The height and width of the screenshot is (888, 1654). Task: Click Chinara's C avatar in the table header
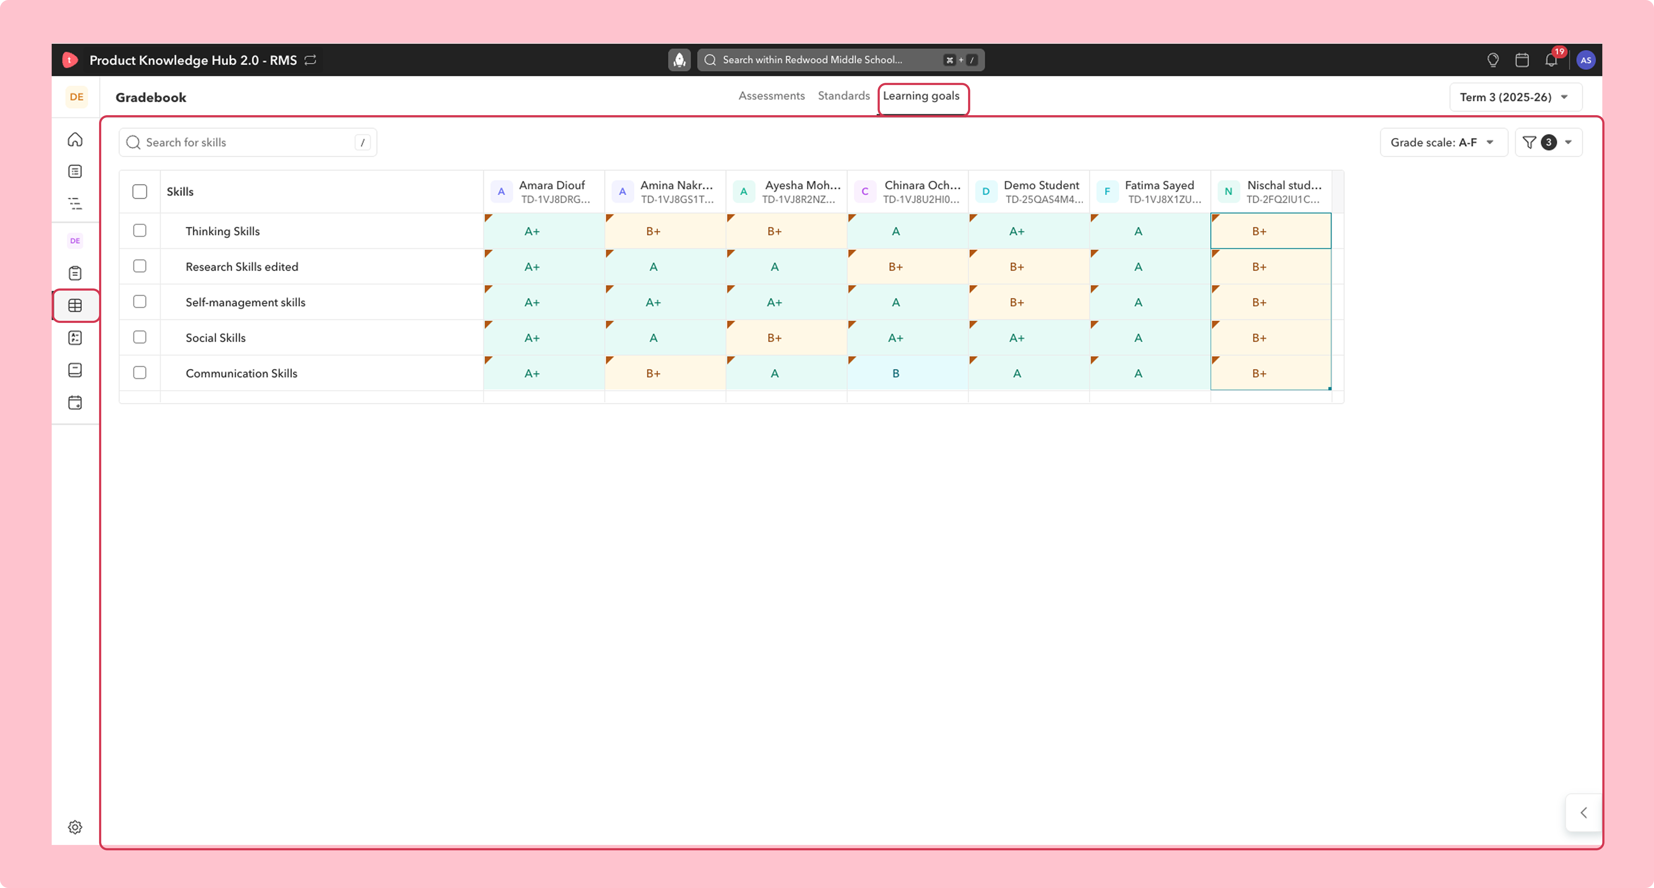point(865,191)
